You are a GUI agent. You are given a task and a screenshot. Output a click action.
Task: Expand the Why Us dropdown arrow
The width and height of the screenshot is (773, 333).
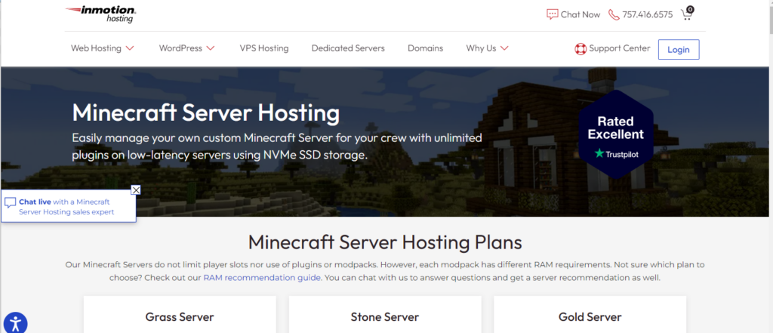point(504,48)
